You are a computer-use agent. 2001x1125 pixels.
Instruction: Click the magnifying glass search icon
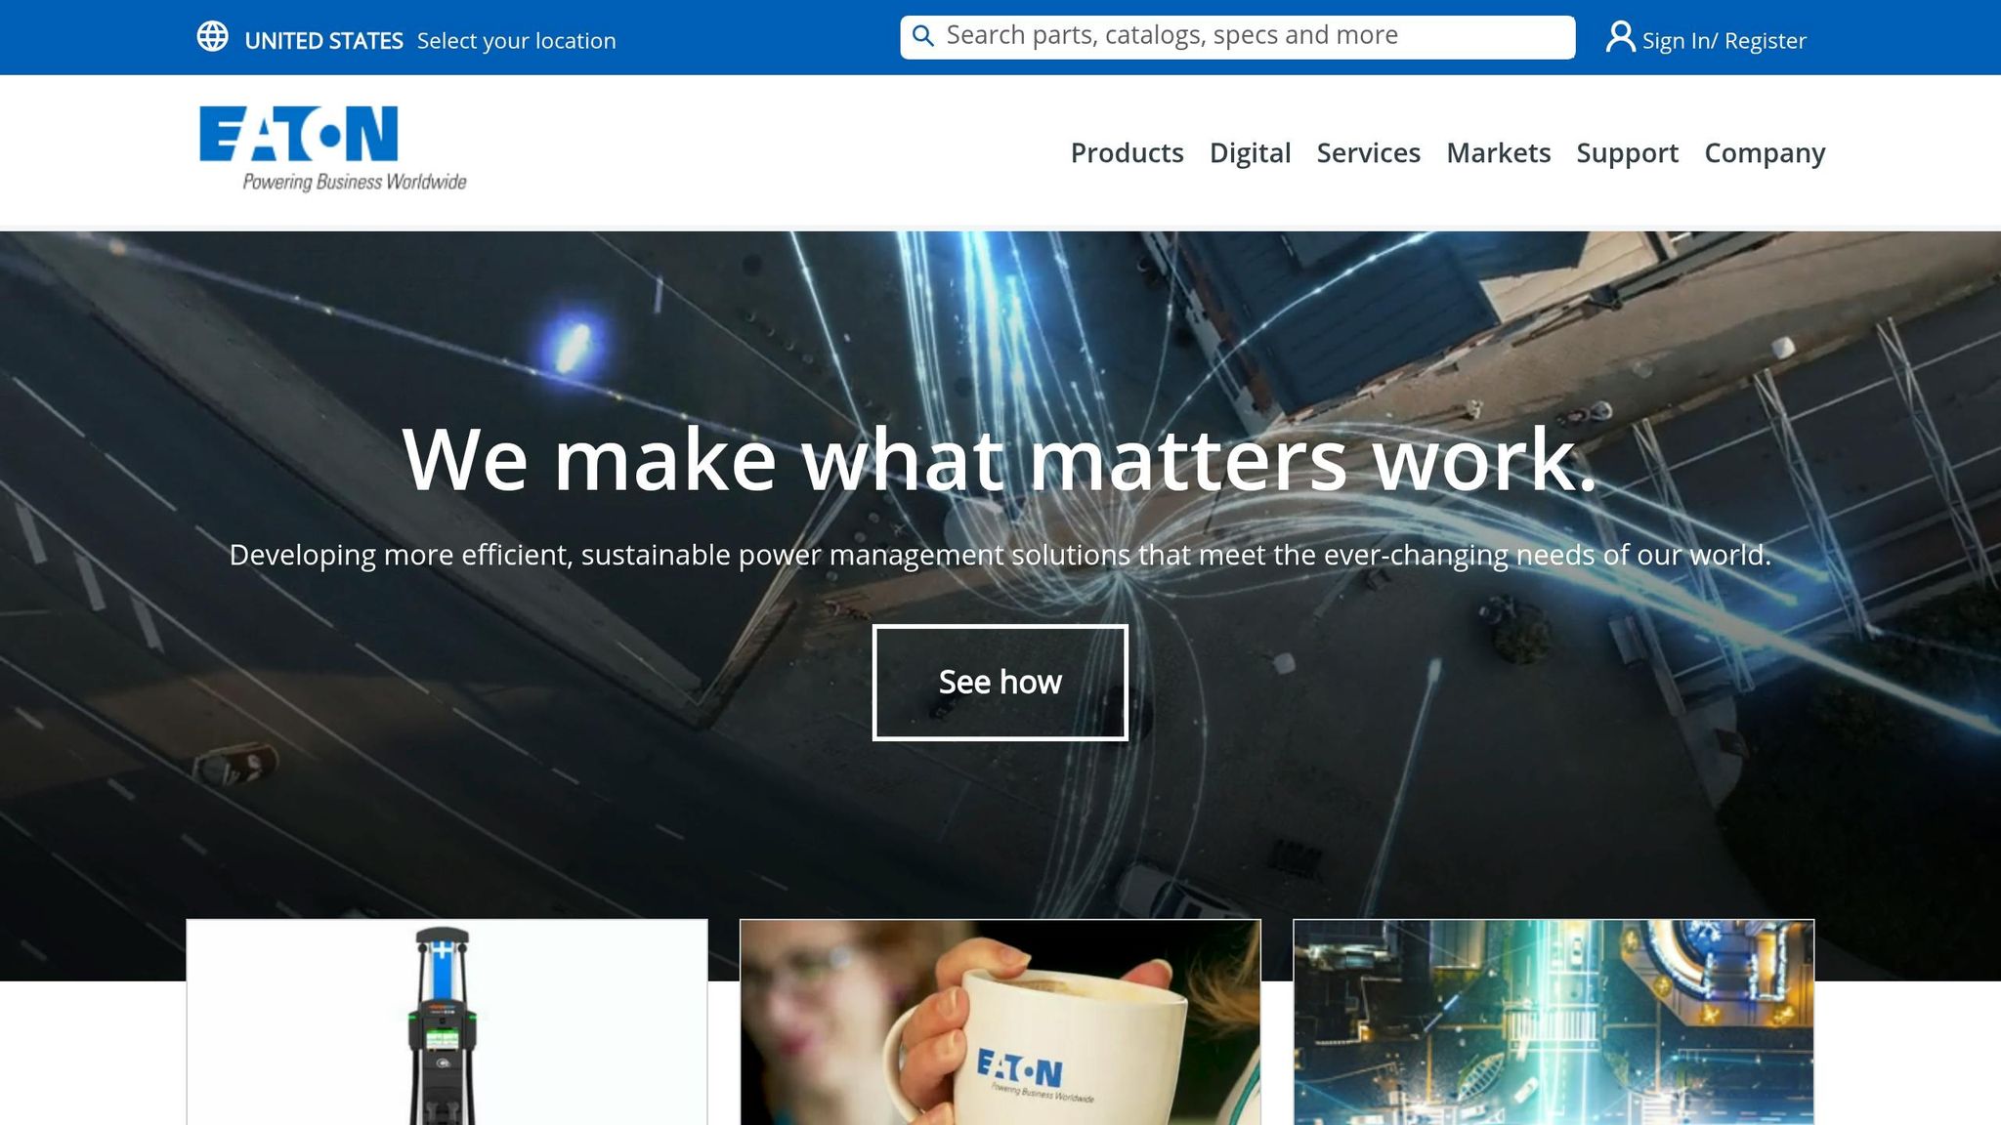pyautogui.click(x=922, y=37)
